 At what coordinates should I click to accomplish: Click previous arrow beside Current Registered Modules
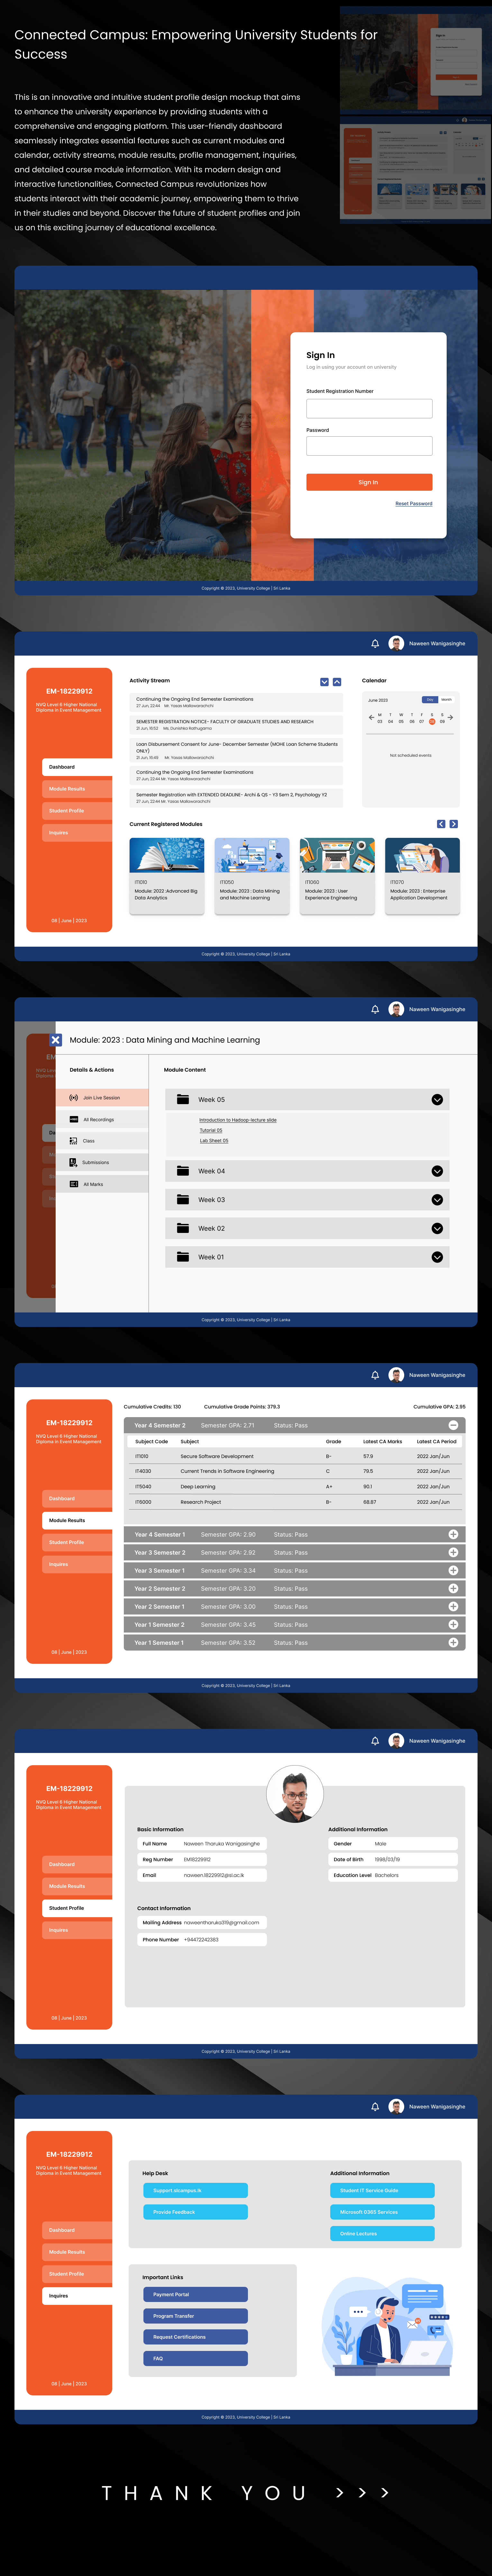click(441, 824)
